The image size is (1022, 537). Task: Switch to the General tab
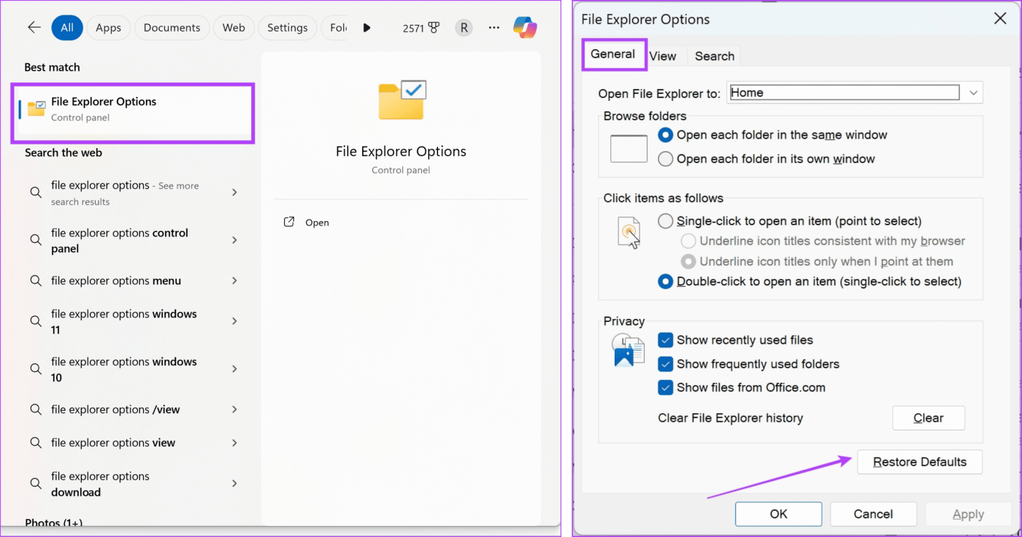coord(613,54)
